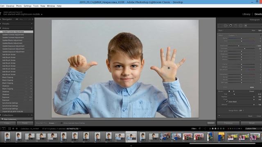Viewport: 262px width, 147px height.
Task: Set the filter to three stars
Action: coord(218,129)
